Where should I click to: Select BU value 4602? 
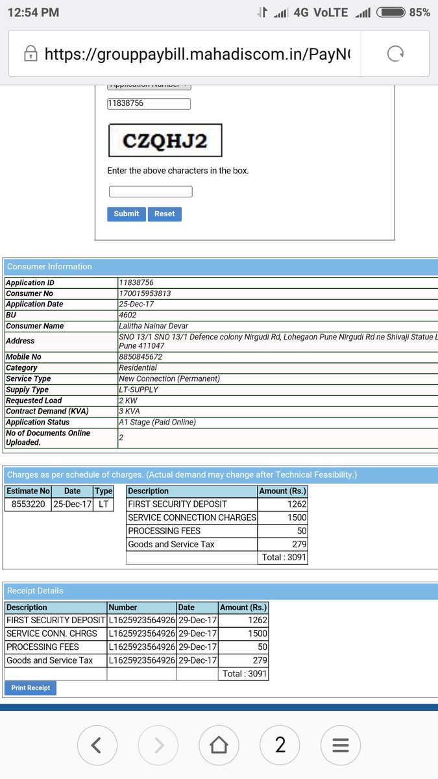(x=128, y=315)
